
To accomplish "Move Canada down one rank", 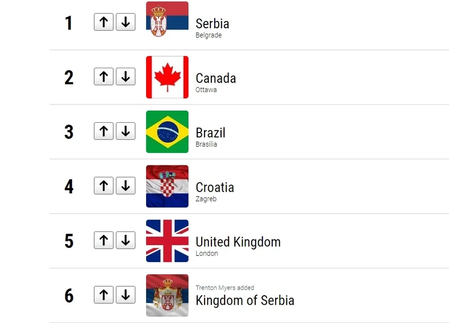I will 126,77.
